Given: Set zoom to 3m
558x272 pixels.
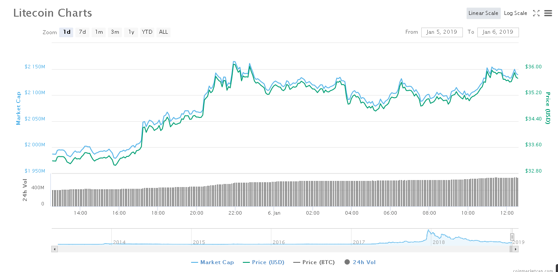Looking at the screenshot, I should (115, 32).
